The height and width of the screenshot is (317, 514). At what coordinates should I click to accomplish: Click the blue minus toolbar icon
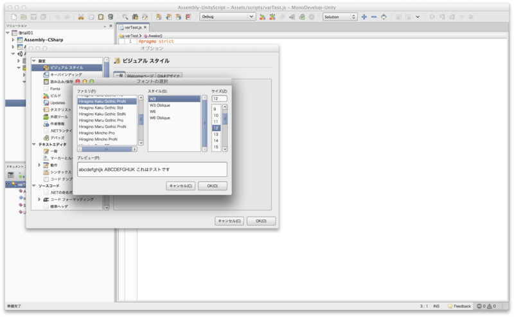tap(374, 17)
